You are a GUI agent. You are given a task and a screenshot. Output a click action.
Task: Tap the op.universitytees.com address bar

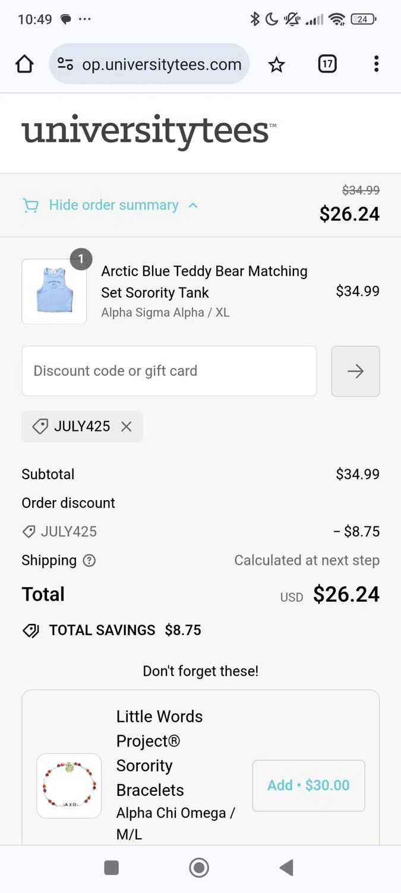[161, 64]
